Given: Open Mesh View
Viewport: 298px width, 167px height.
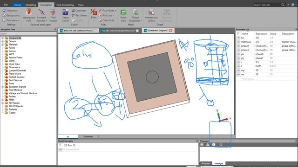Looking at the screenshot, I should [123, 15].
